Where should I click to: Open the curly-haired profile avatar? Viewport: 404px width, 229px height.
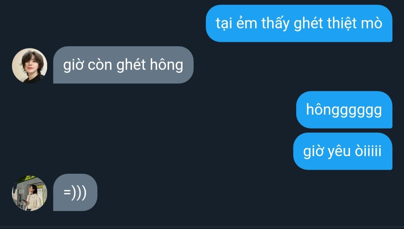coord(30,66)
